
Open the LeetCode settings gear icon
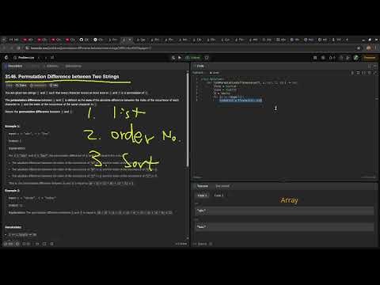[323, 58]
